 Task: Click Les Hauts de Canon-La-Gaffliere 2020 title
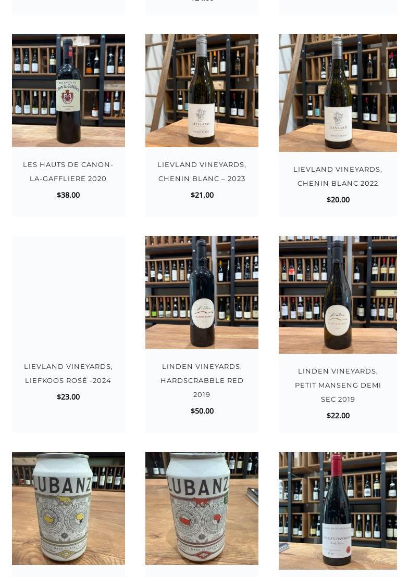pos(68,172)
